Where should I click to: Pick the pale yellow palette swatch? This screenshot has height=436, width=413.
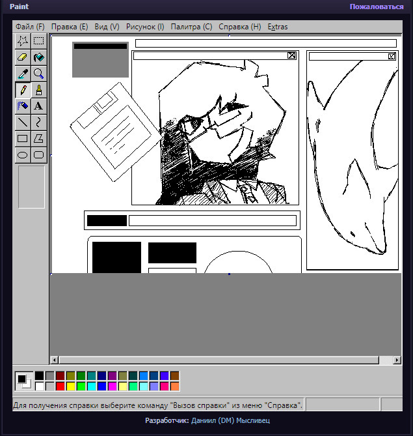123,386
